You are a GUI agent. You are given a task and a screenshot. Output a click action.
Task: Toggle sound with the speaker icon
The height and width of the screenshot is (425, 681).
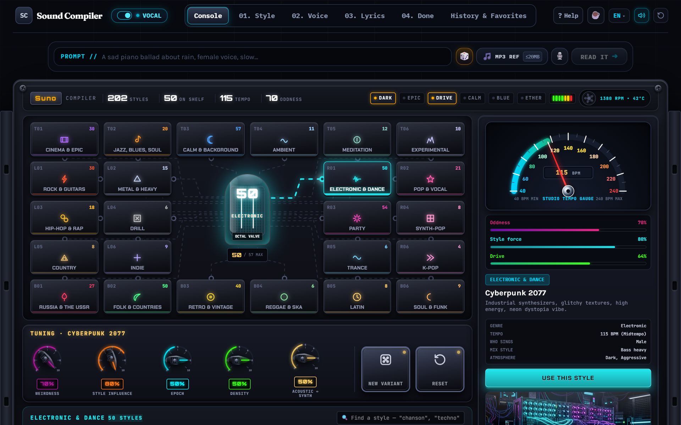[641, 16]
